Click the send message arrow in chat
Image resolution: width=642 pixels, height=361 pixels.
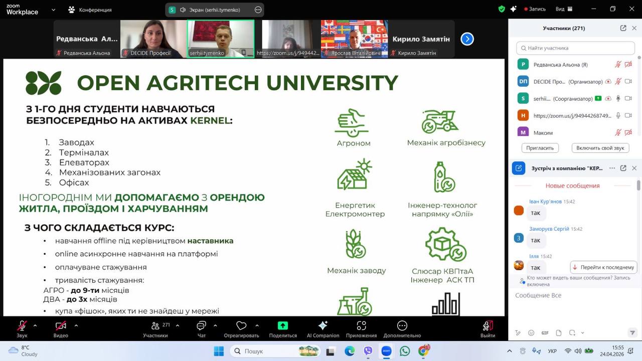pos(632,333)
